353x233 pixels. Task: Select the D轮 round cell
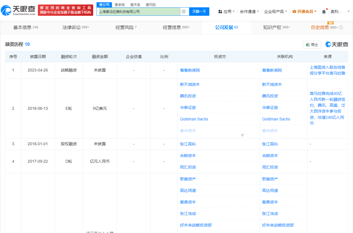[69, 161]
